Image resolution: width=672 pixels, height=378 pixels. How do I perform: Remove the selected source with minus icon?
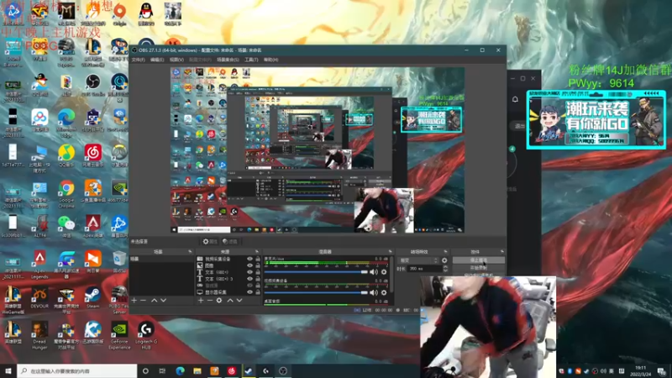210,301
